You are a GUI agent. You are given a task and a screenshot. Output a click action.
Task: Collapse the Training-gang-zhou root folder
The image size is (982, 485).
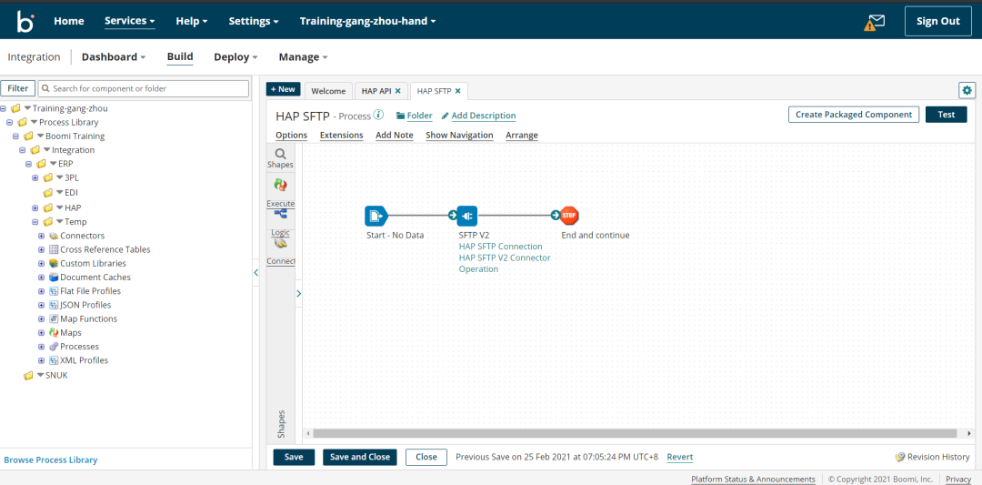3,108
